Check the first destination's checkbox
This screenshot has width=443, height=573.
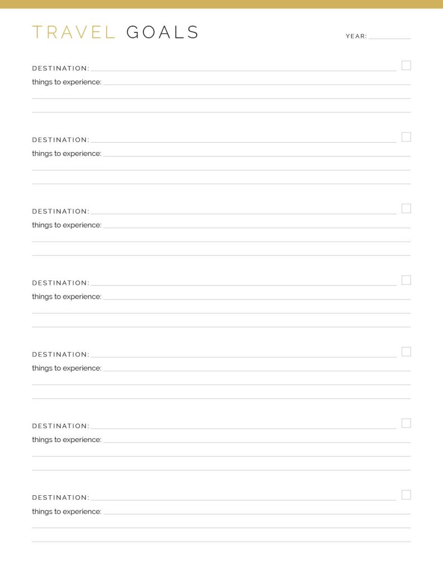pyautogui.click(x=406, y=65)
